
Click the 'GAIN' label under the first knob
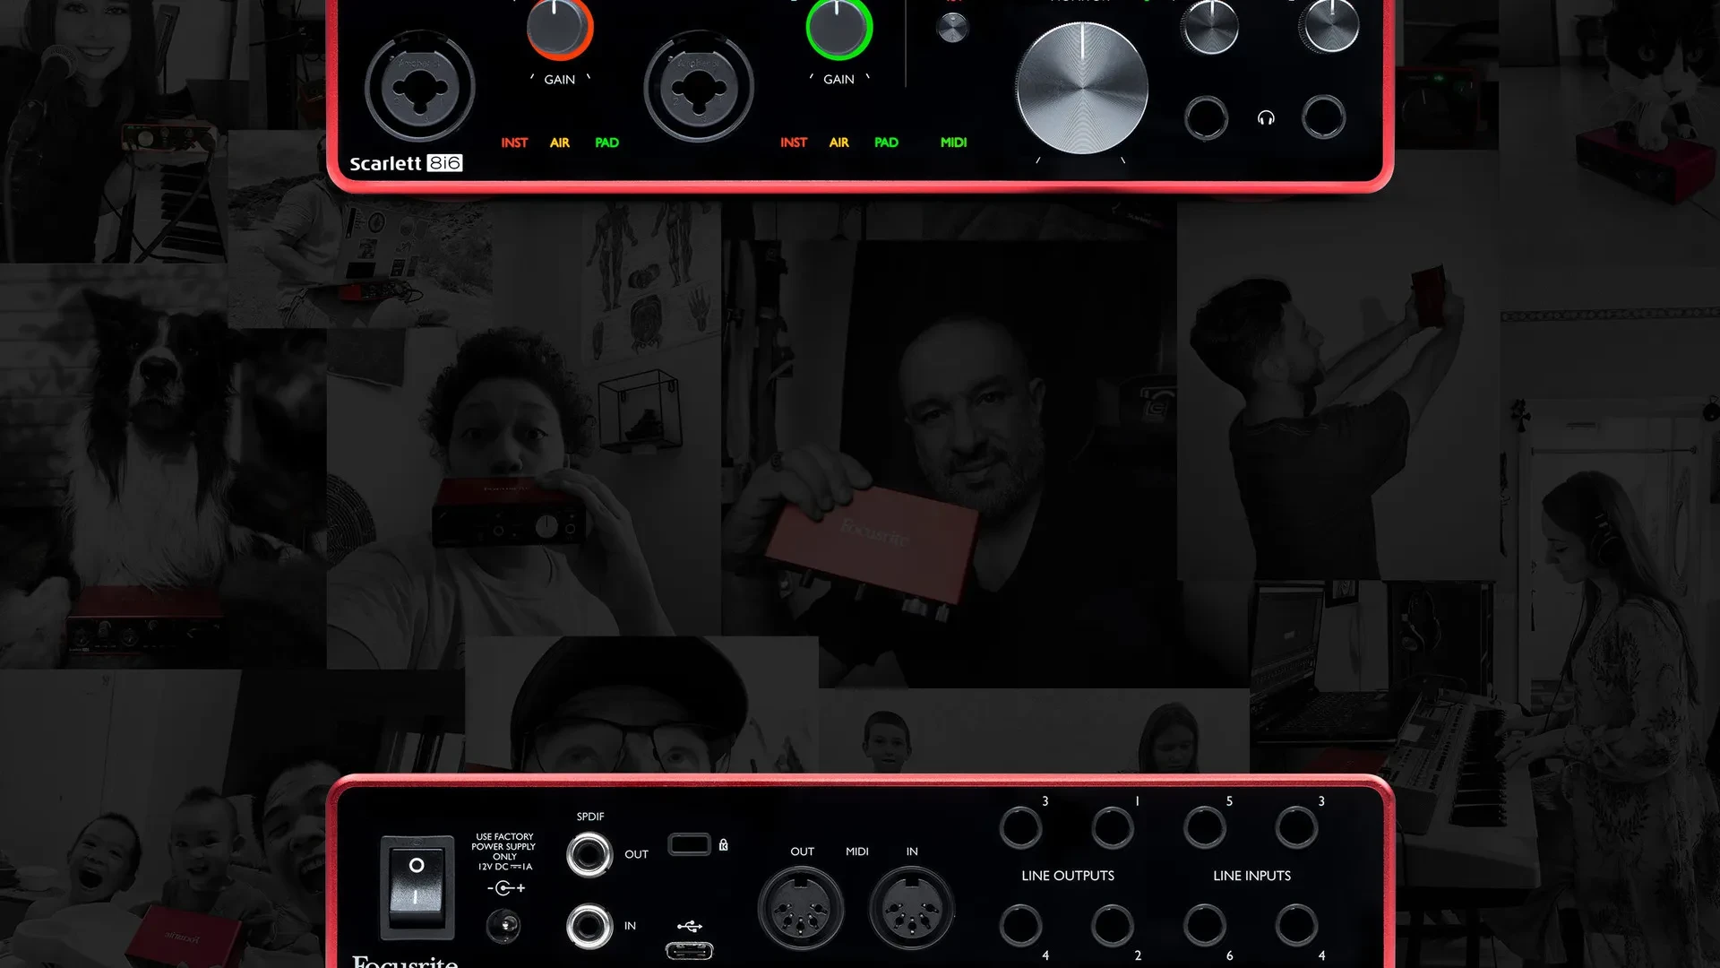(x=560, y=80)
